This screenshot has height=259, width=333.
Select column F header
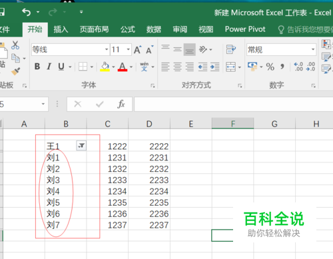pos(232,123)
